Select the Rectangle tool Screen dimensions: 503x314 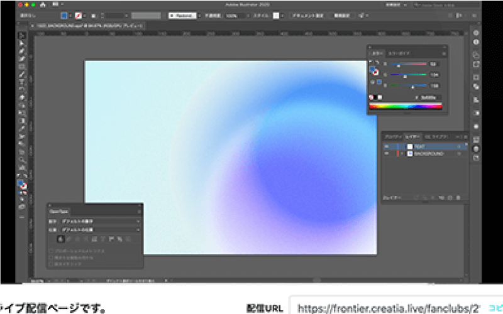tap(22, 67)
